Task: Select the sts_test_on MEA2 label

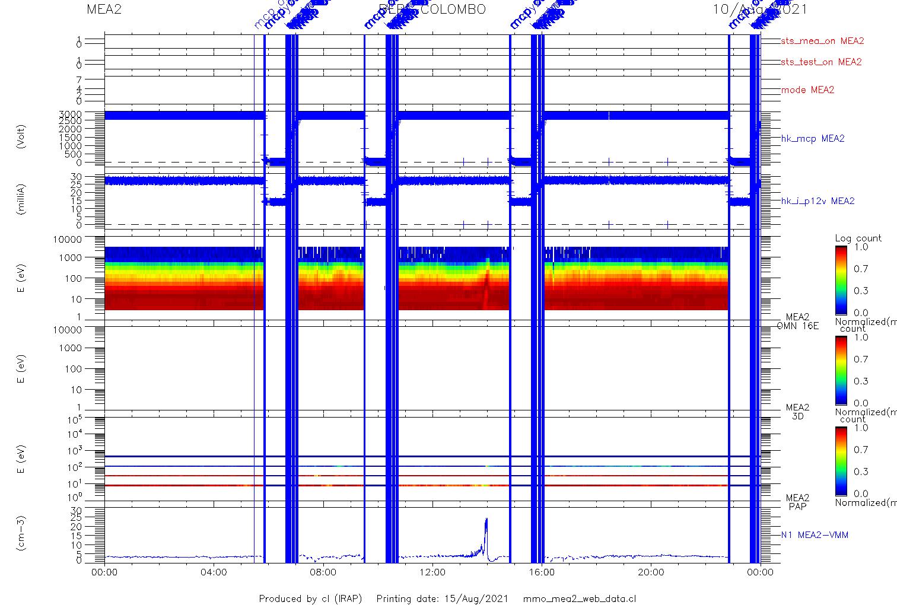Action: coord(821,62)
